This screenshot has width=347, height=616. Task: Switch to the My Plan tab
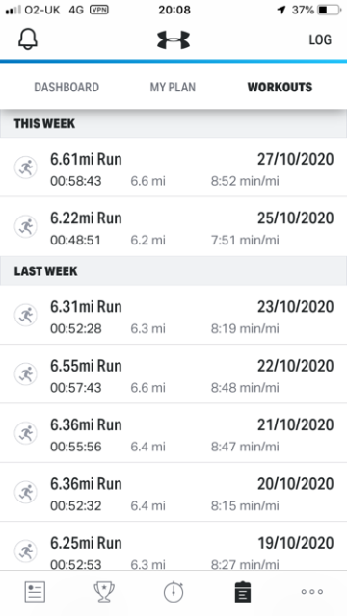click(x=173, y=87)
